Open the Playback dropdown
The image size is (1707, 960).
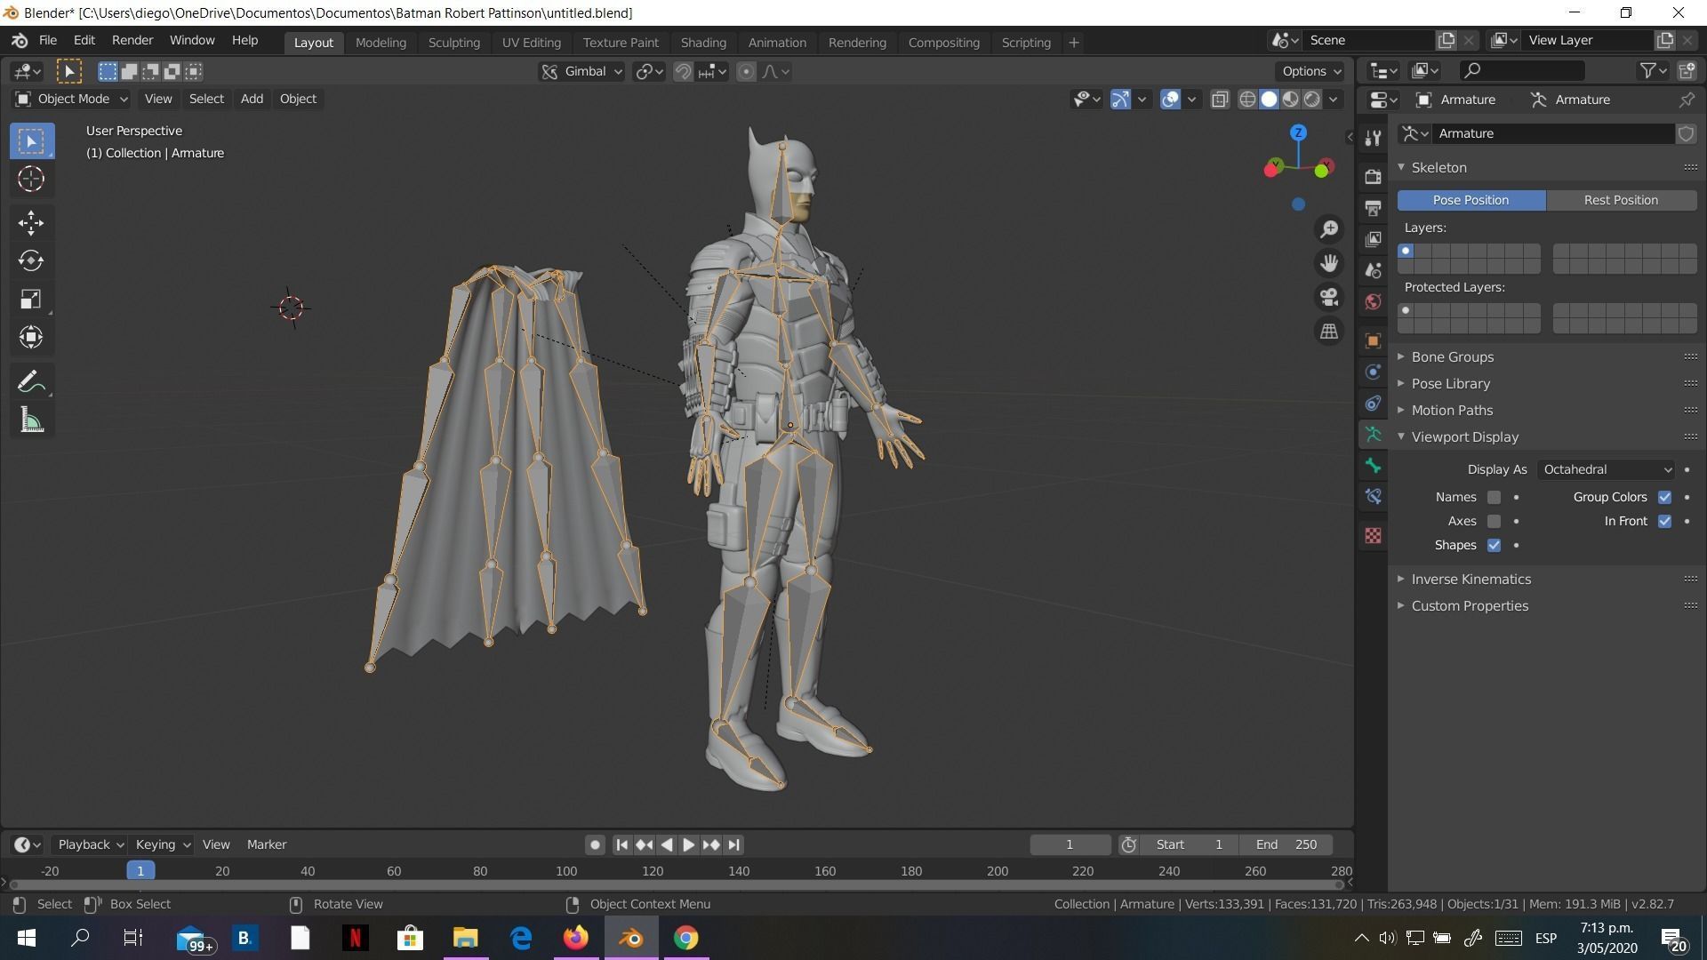click(x=91, y=844)
